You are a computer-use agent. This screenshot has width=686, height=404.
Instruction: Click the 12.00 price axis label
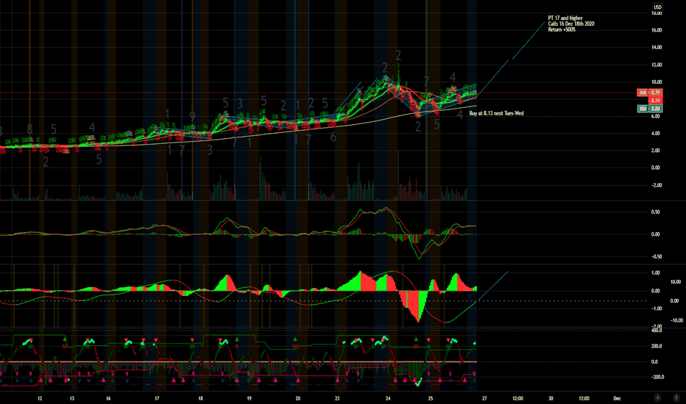coord(657,65)
